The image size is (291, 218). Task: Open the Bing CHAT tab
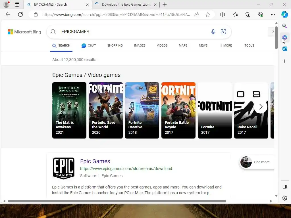coord(89,45)
